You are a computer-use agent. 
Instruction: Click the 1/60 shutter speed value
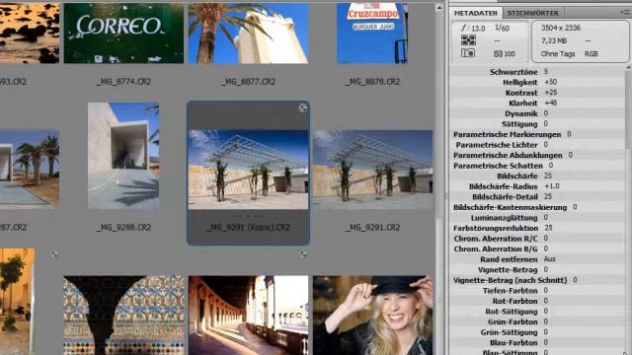pos(502,28)
